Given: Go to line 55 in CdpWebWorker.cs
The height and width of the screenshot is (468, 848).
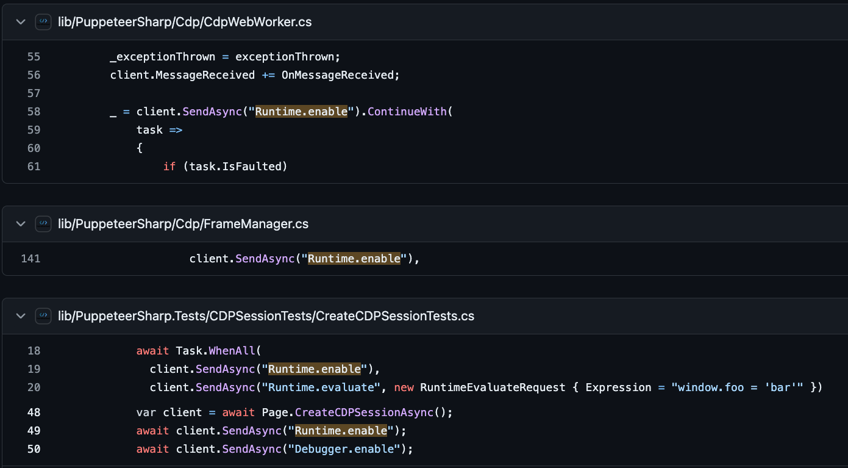Looking at the screenshot, I should coord(34,57).
